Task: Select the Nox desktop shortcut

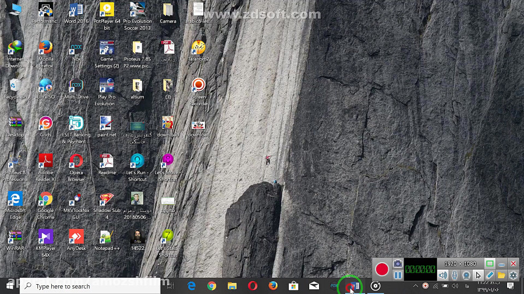Action: [76, 51]
